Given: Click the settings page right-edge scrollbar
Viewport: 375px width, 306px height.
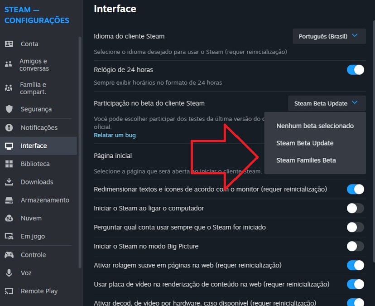Looking at the screenshot, I should (x=374, y=141).
